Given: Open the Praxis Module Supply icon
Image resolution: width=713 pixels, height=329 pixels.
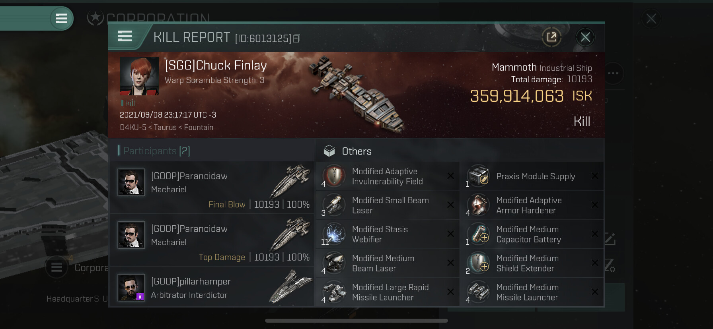Looking at the screenshot, I should click(479, 176).
